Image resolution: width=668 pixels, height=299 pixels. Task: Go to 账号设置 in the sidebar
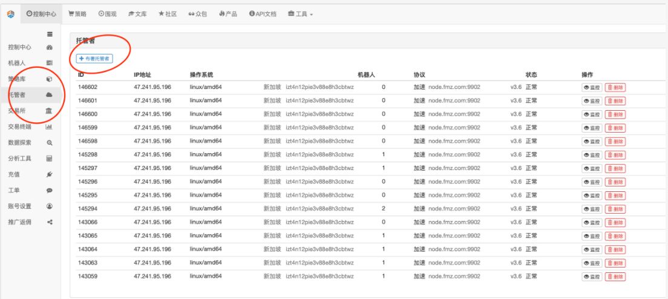19,206
